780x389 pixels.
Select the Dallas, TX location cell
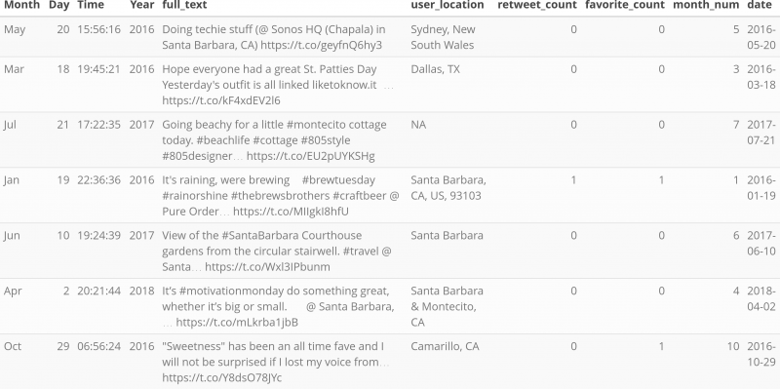click(x=435, y=69)
